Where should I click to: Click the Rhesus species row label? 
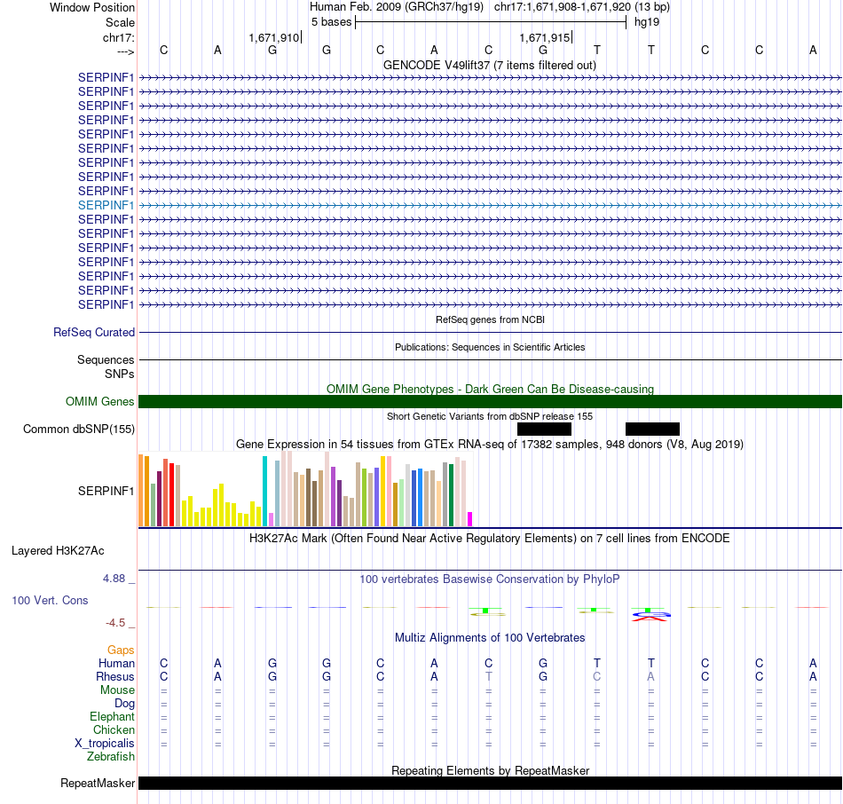(x=115, y=676)
